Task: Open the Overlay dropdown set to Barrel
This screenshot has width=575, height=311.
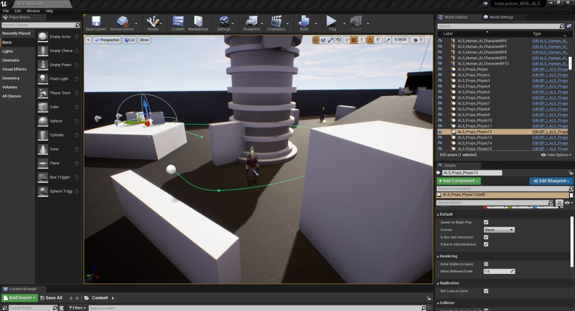Action: pos(499,230)
